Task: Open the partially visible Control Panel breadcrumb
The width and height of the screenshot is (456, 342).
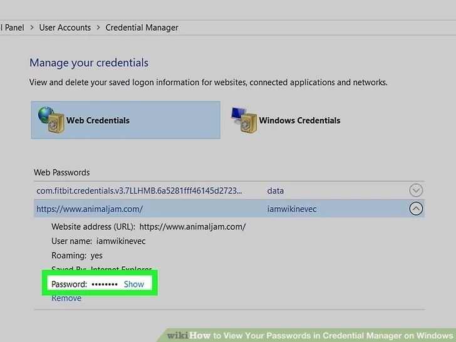Action: (11, 28)
